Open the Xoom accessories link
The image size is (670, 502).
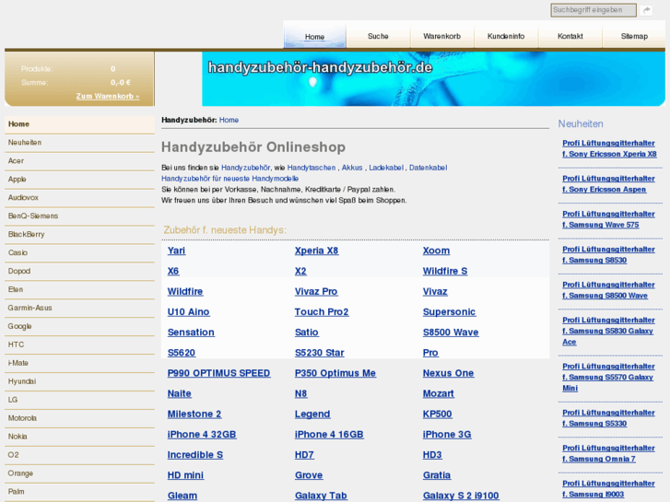pos(436,251)
